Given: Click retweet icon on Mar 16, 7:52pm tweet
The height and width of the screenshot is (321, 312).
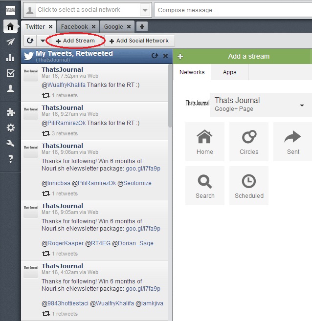Looking at the screenshot, I should coord(46,95).
